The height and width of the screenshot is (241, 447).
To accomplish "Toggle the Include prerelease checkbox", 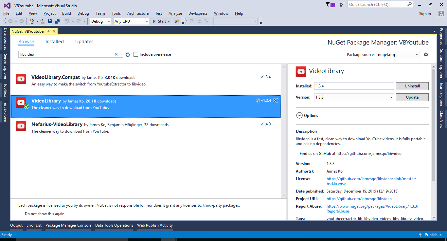I will click(x=136, y=54).
